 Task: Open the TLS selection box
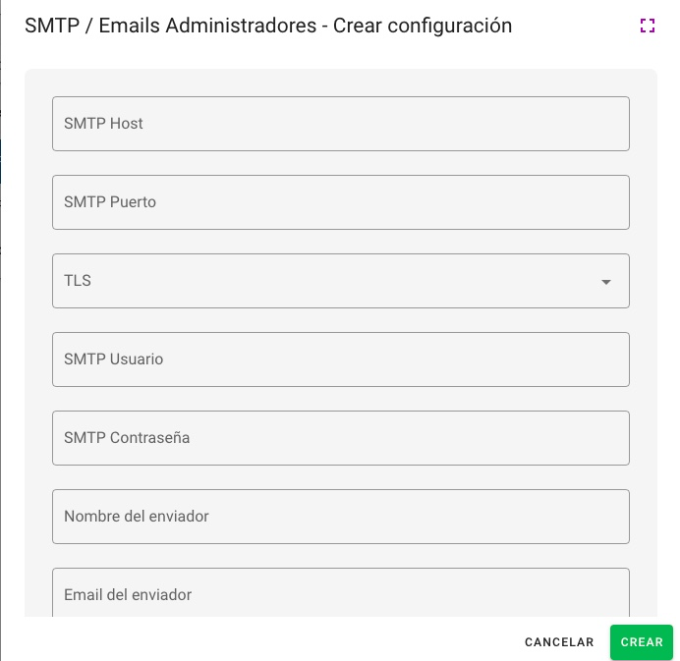coord(340,281)
